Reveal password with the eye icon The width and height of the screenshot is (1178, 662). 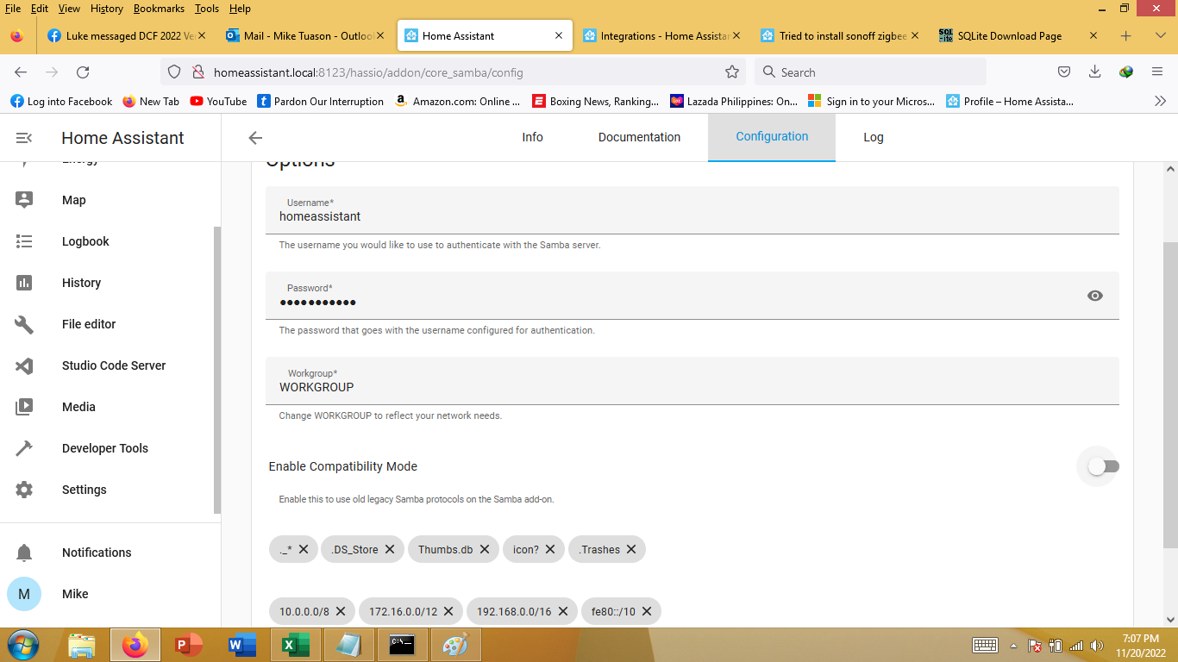tap(1095, 296)
